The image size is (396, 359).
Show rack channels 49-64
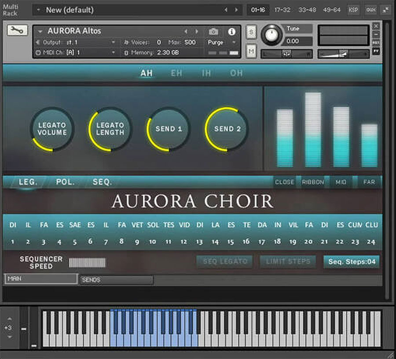coord(332,10)
